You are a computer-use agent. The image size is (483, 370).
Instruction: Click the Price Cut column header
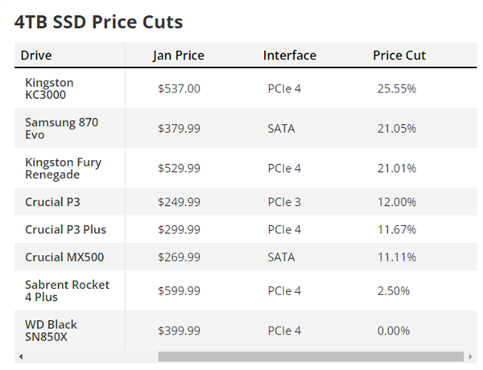(x=399, y=55)
